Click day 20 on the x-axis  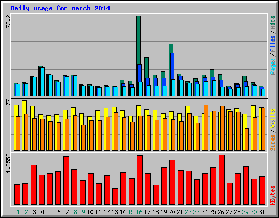pos(172,212)
